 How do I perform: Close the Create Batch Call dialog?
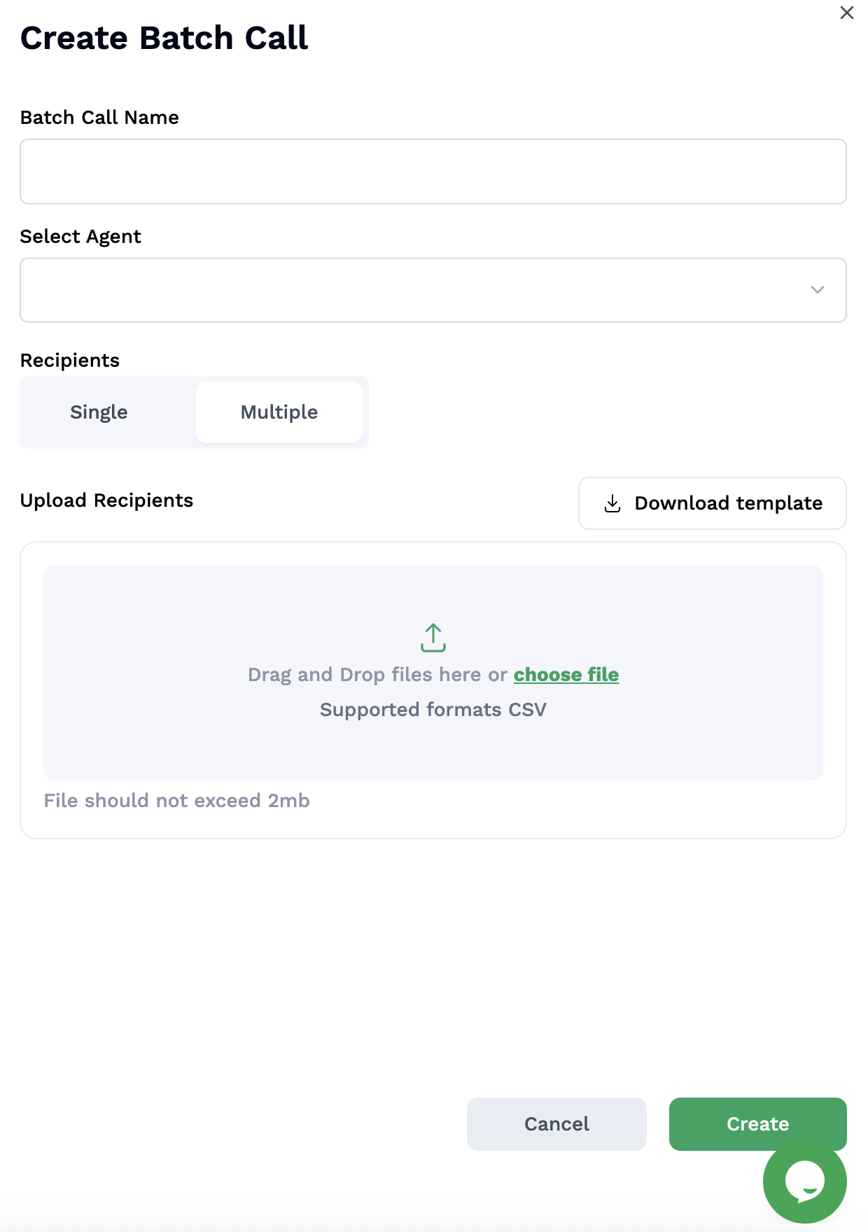coord(846,13)
